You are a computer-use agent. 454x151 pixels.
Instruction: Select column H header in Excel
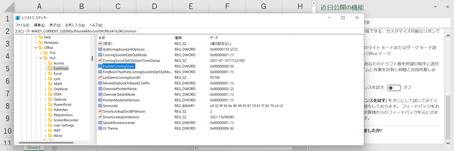tap(300, 6)
